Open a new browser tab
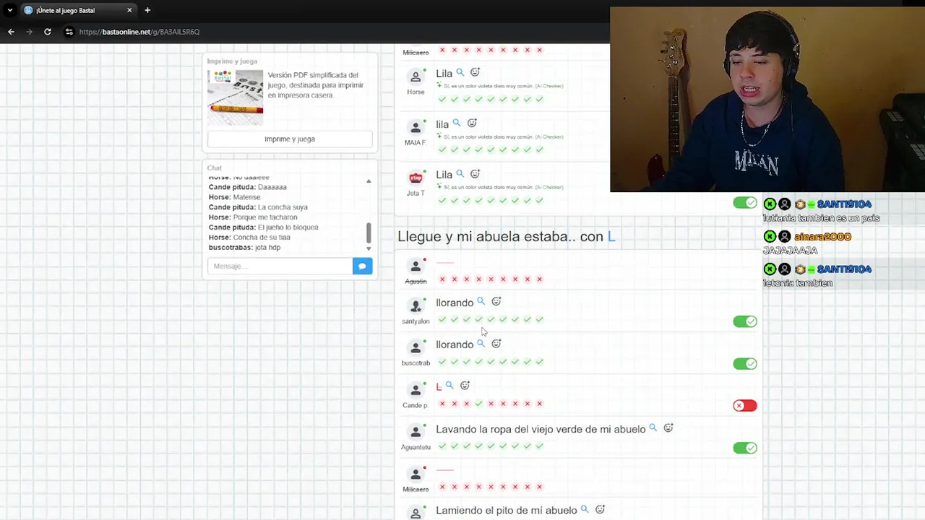Image resolution: width=925 pixels, height=520 pixels. [147, 10]
